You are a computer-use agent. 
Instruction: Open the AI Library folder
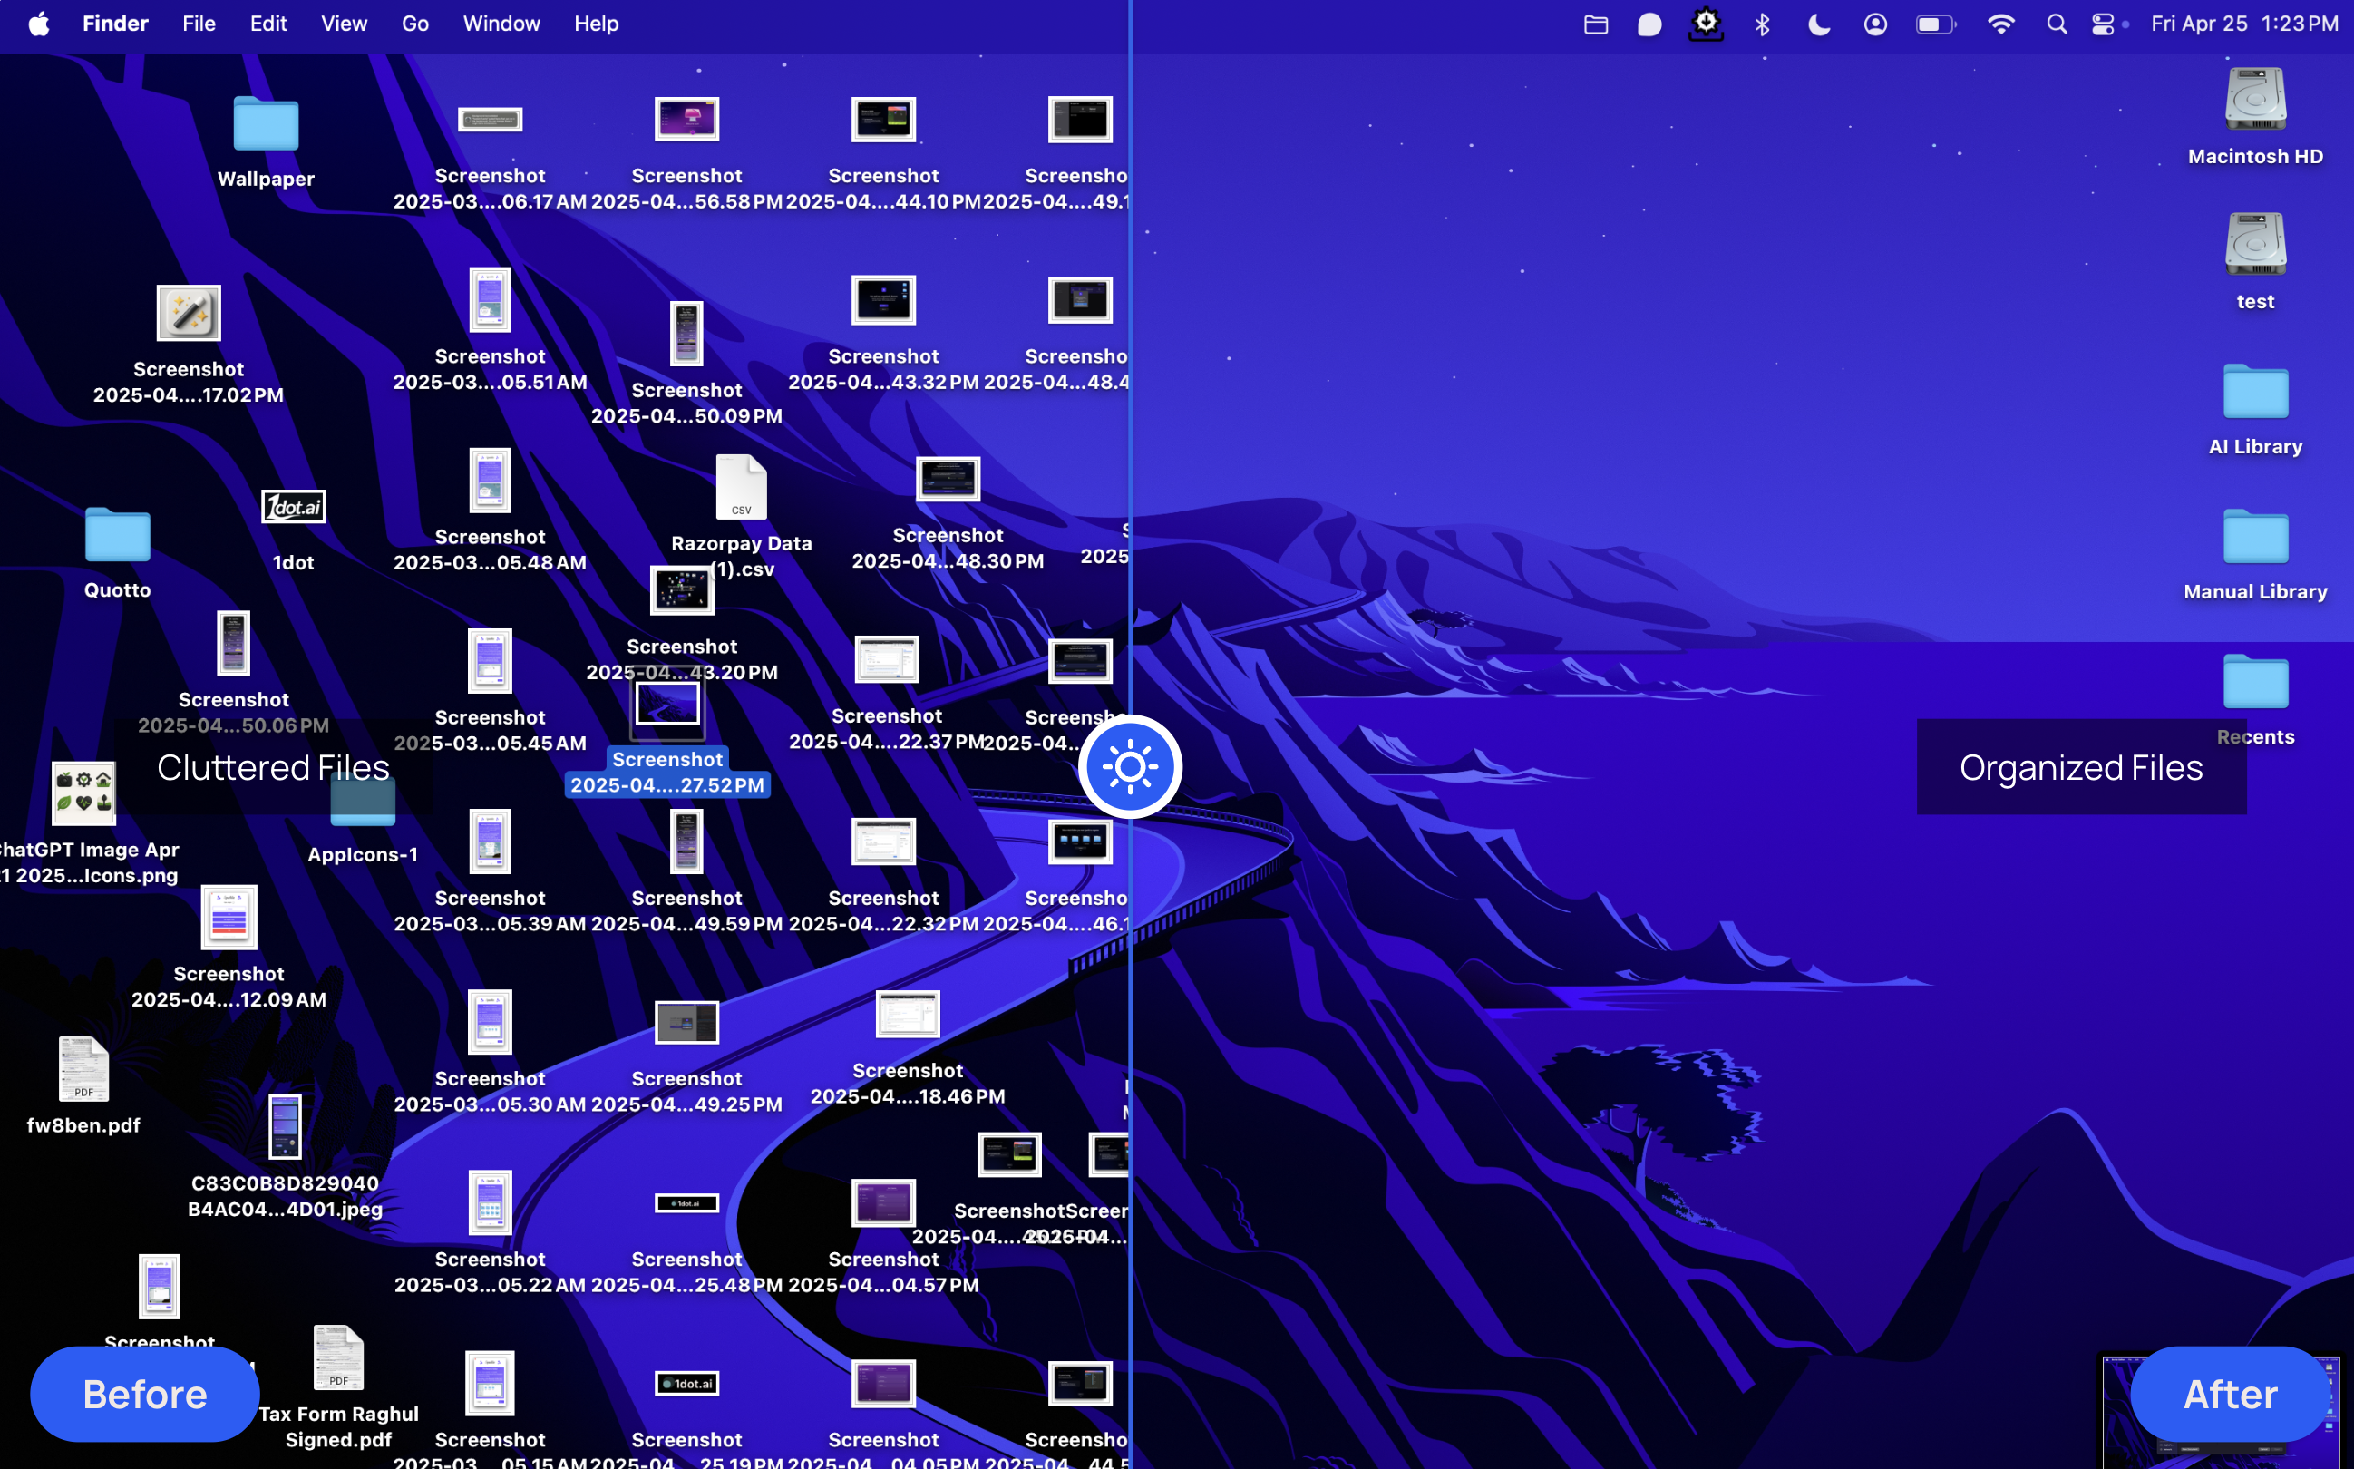[2255, 393]
